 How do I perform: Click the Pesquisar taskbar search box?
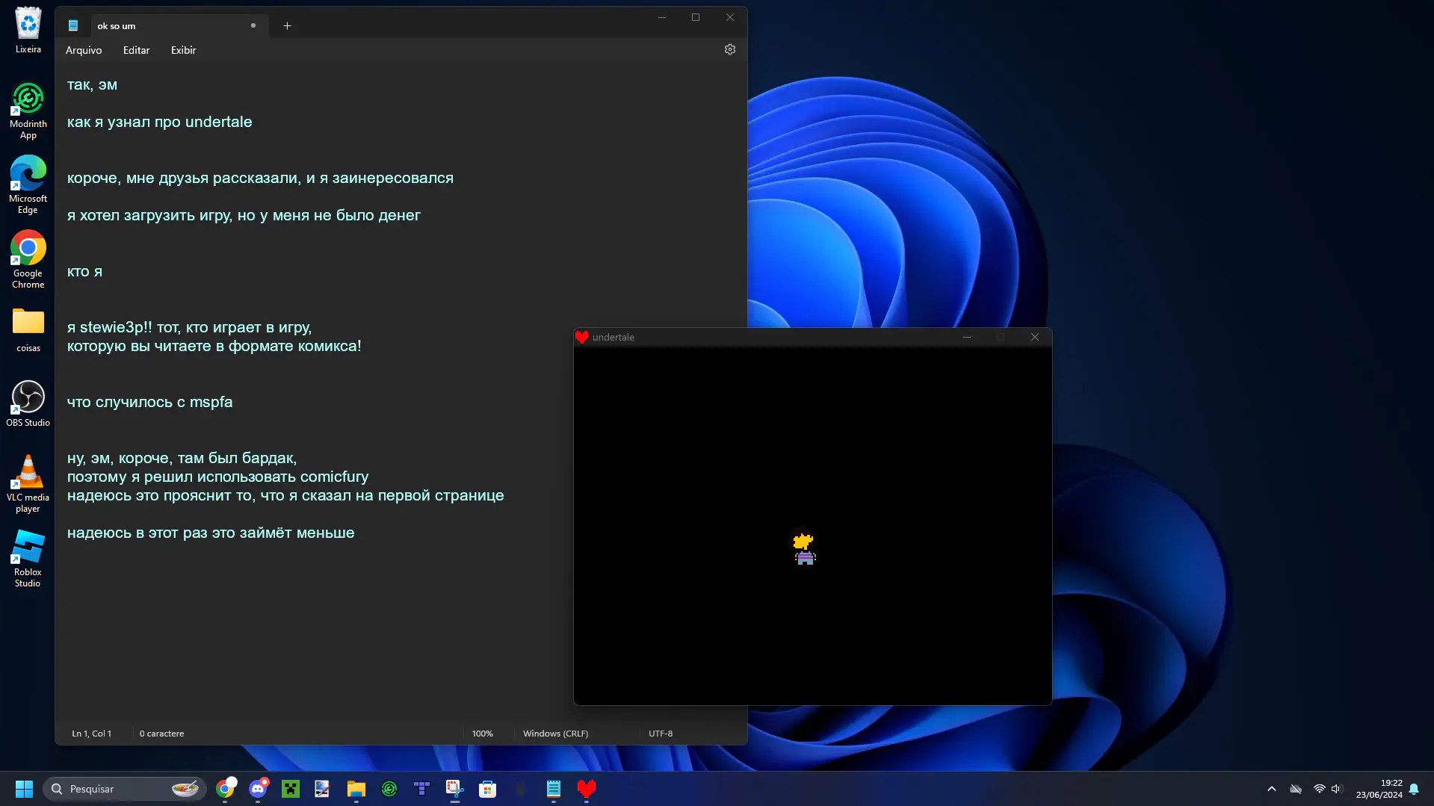click(124, 789)
